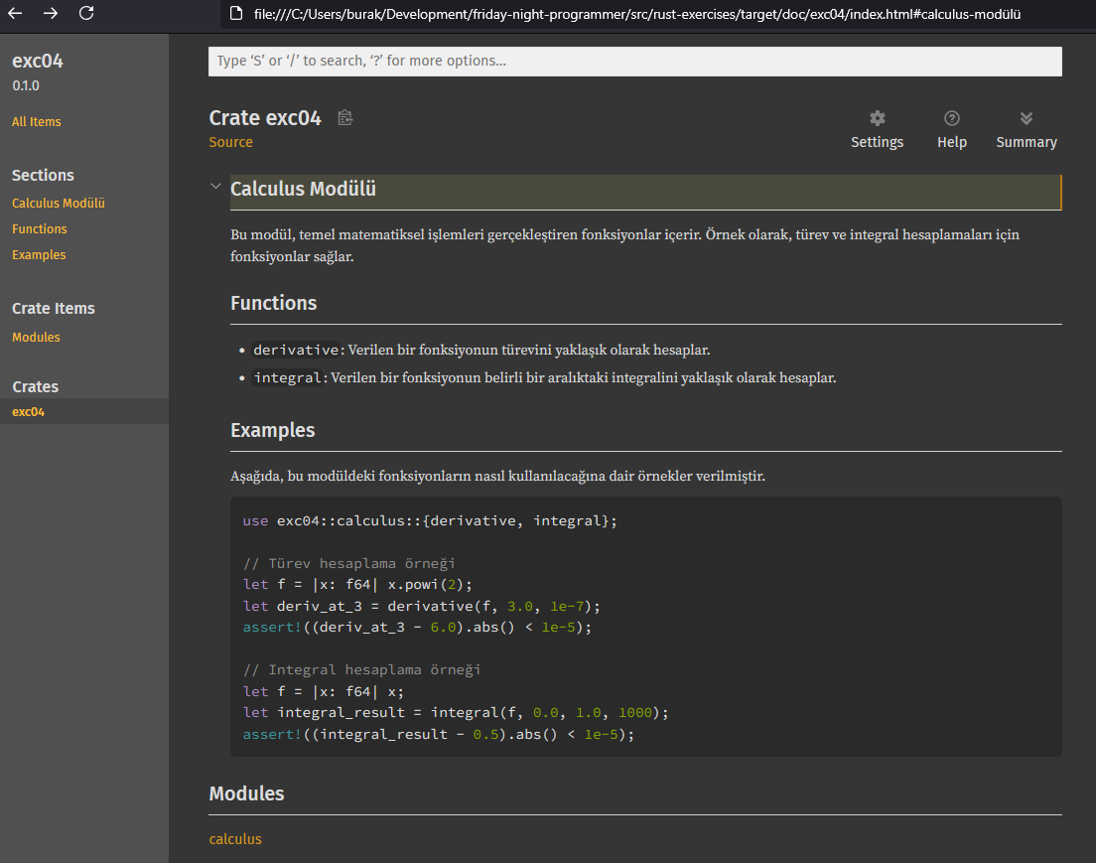Jump to Functions via sidebar link
Screen dimensions: 1096x863
[x=39, y=228]
